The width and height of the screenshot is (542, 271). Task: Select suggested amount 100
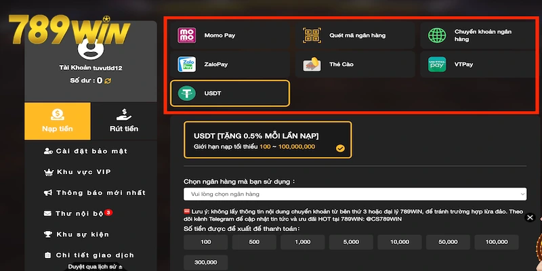pyautogui.click(x=206, y=242)
